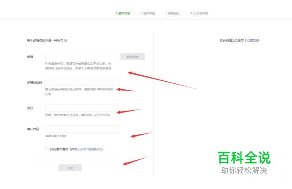Click the 邮箱 email input field

(x=82, y=57)
